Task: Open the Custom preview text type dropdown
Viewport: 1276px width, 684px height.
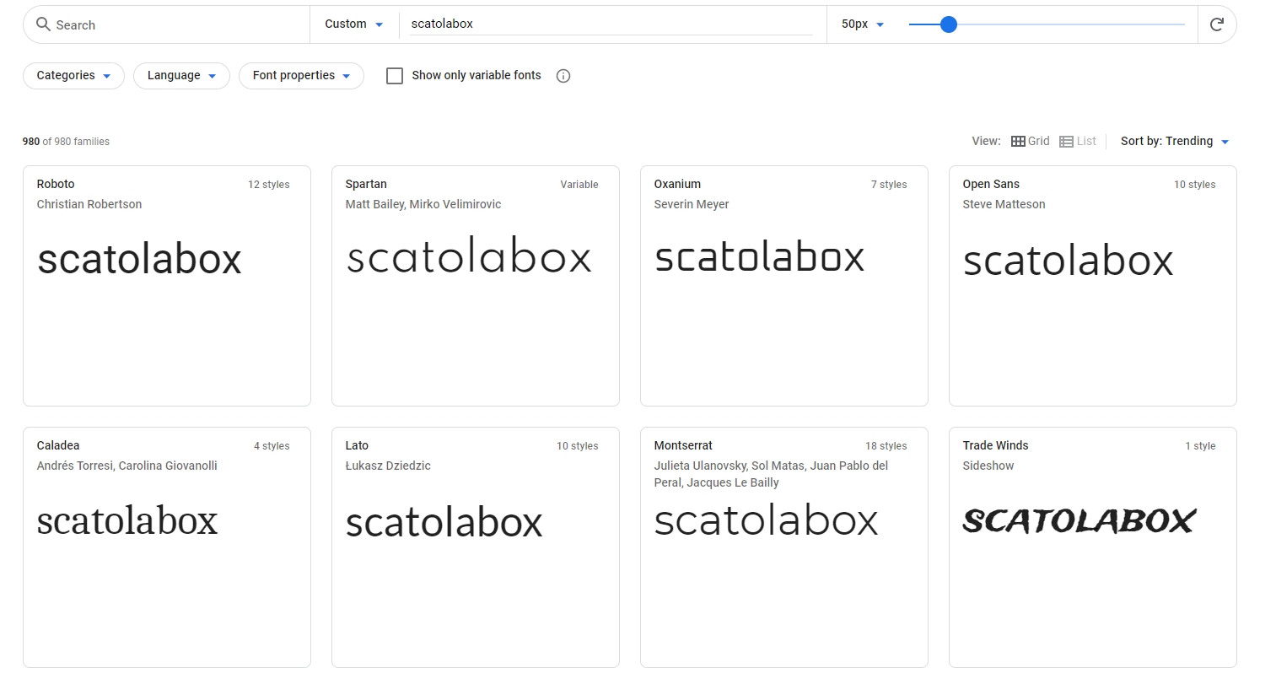Action: click(x=354, y=24)
